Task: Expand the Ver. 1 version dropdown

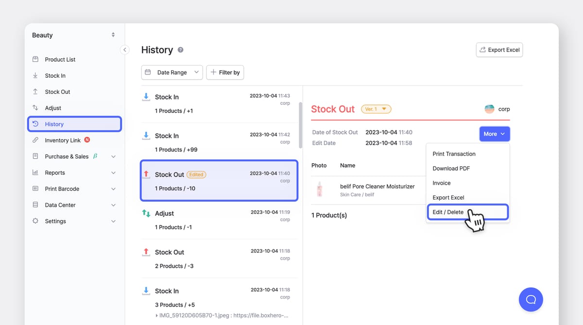Action: 376,109
